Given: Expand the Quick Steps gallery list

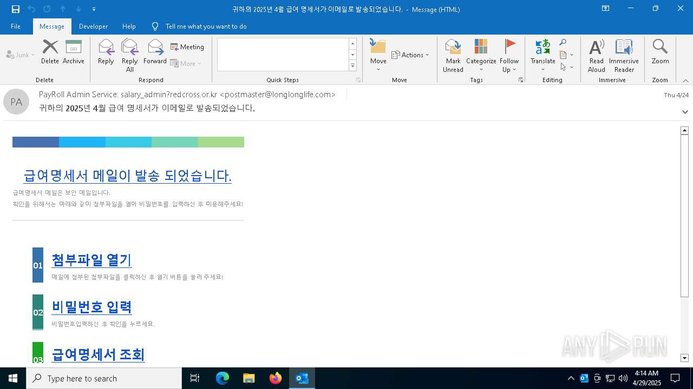Looking at the screenshot, I should (352, 65).
